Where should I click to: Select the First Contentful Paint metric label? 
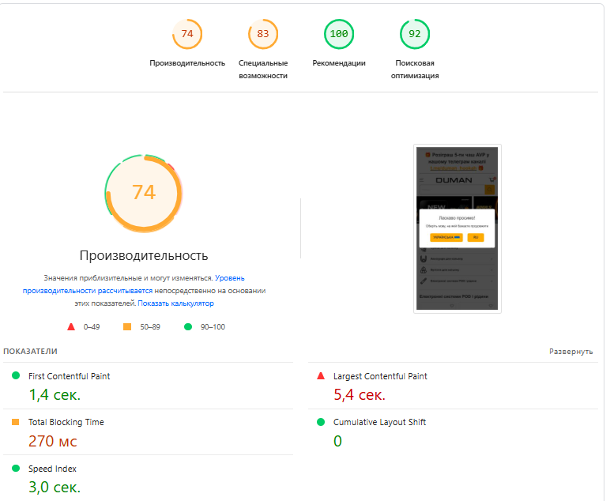coord(70,376)
